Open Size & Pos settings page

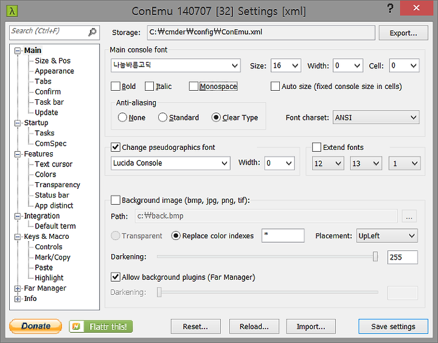[x=52, y=61]
